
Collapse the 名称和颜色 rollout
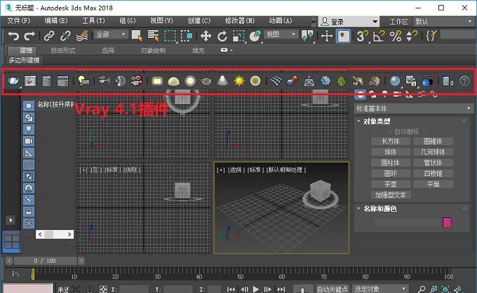pos(358,208)
